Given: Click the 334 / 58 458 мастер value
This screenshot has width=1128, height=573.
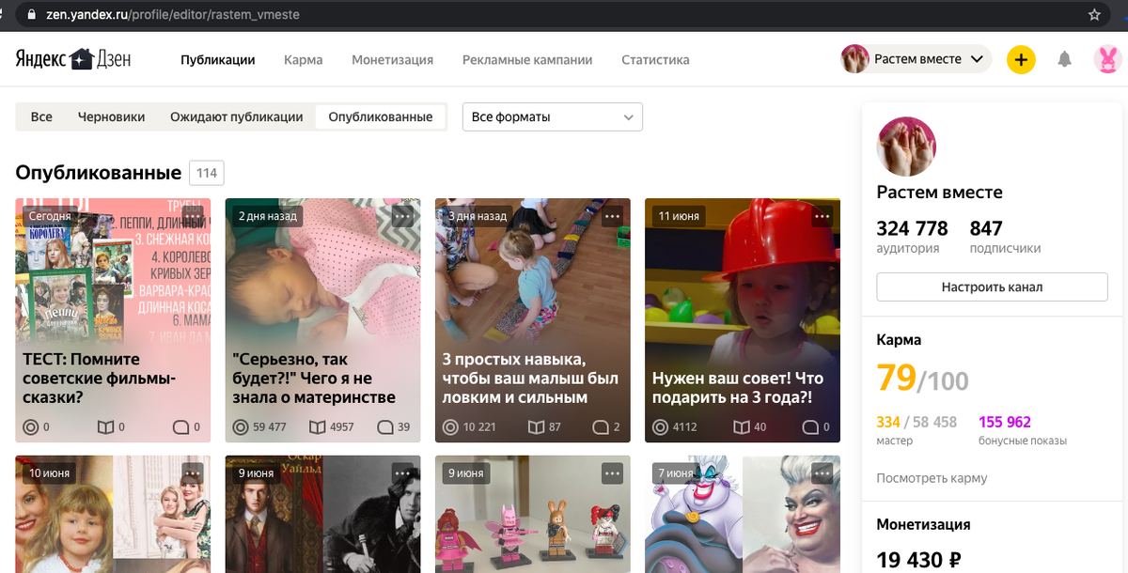Looking at the screenshot, I should click(x=916, y=422).
